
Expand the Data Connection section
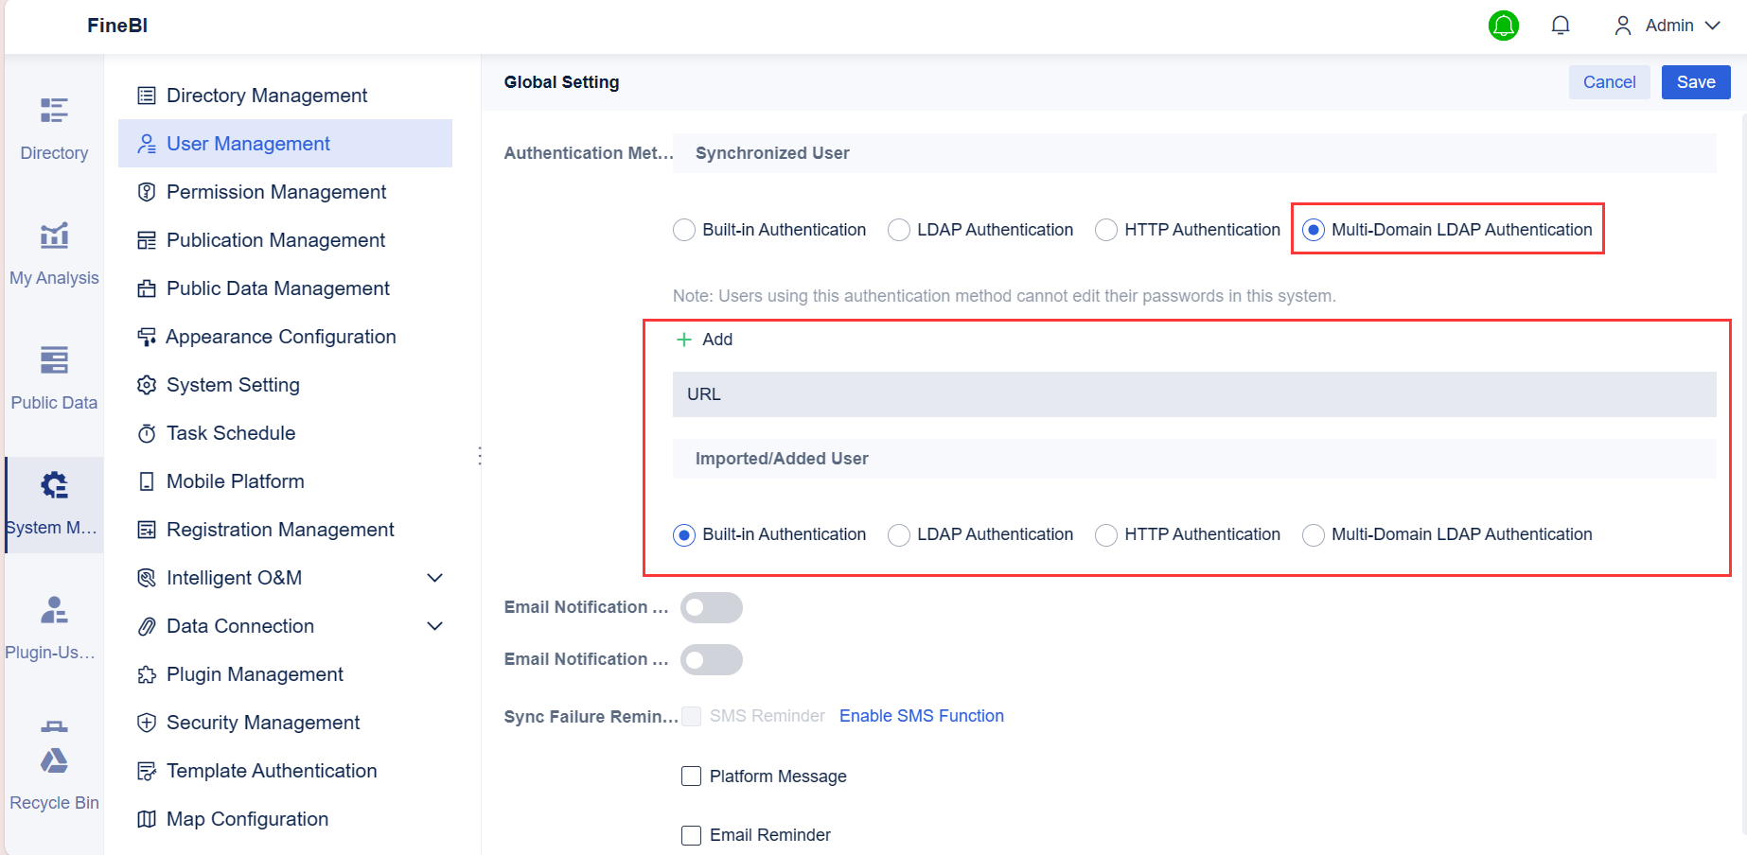point(434,625)
